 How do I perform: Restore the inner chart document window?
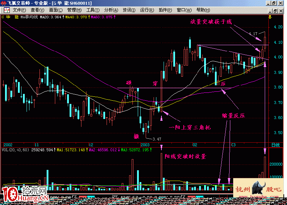click(276, 11)
